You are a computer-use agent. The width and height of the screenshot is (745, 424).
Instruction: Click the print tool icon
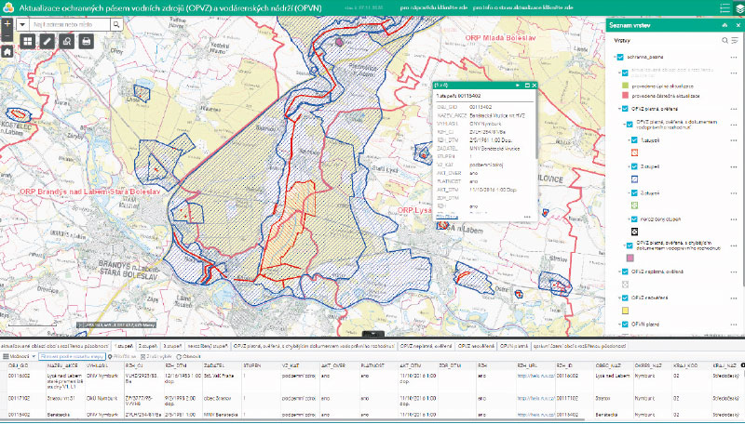click(x=87, y=41)
